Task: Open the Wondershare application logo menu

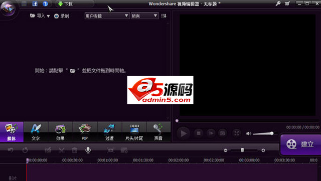Action: click(8, 8)
